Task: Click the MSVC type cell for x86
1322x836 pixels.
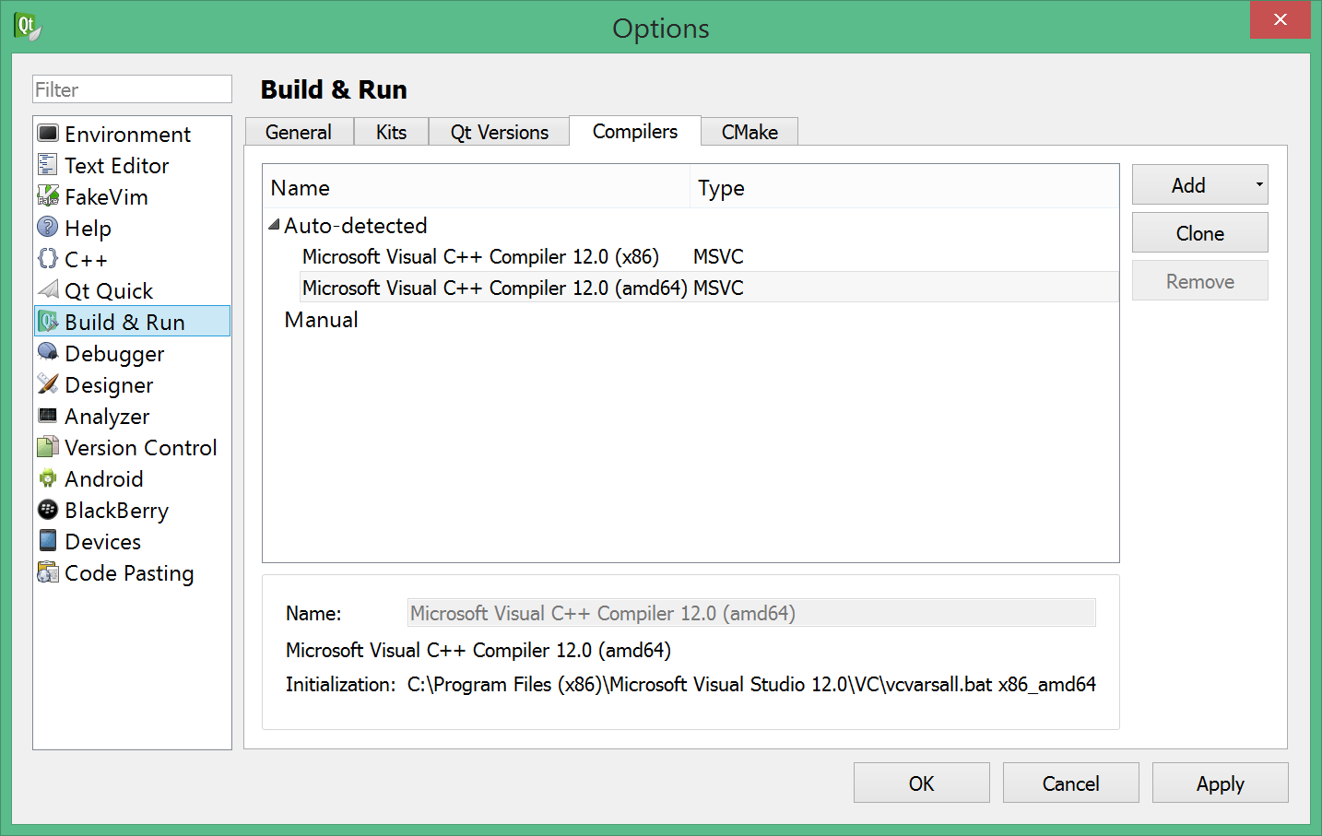Action: pos(718,256)
